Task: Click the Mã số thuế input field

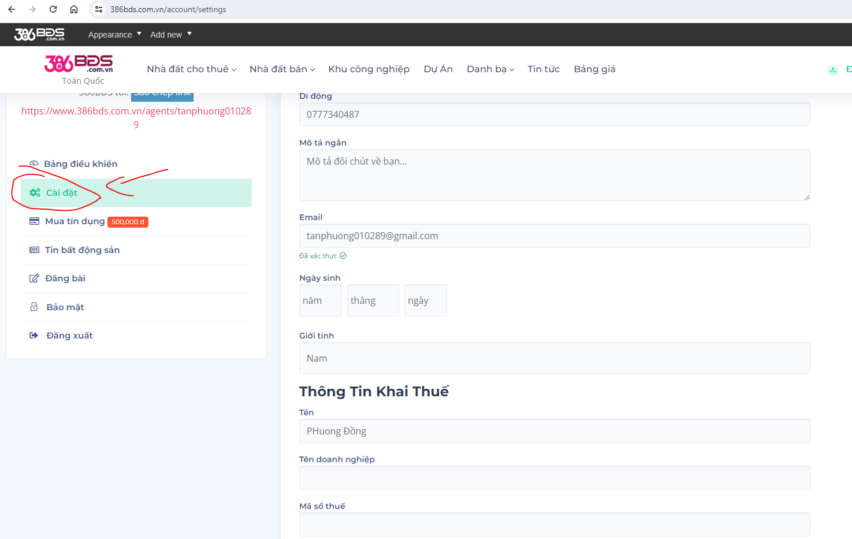Action: (x=555, y=525)
